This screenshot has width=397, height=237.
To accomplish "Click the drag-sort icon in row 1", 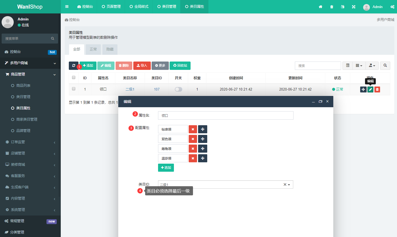I will pos(363,89).
